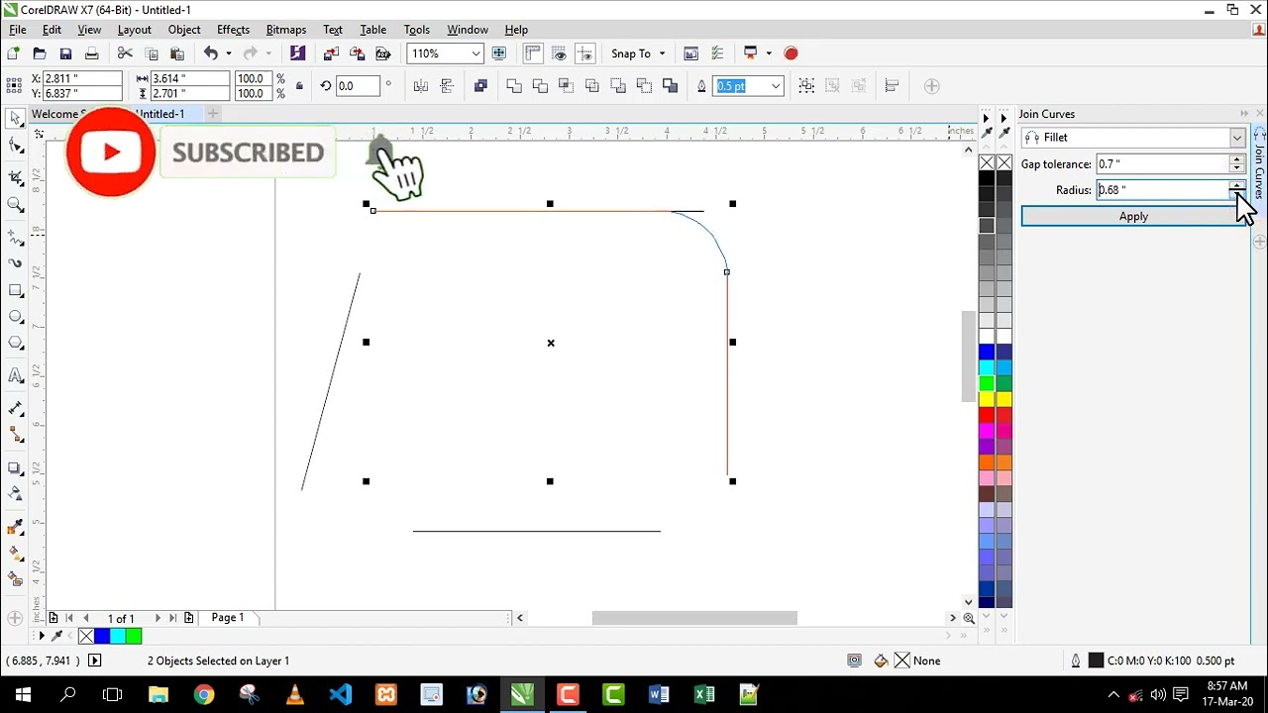Screen dimensions: 1268x713
Task: Open the Object menu
Action: tap(184, 30)
